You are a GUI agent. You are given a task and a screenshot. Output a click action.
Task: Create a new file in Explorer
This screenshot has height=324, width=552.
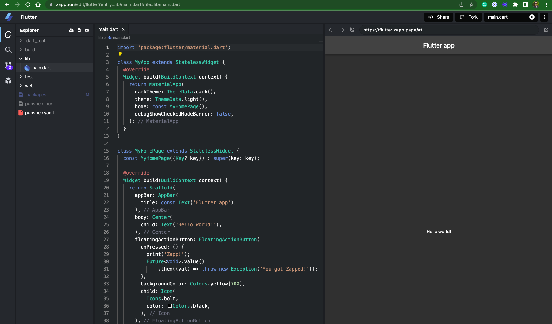tap(79, 30)
